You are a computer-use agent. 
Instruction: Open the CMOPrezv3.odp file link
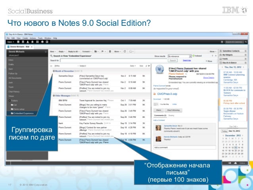[167, 94]
